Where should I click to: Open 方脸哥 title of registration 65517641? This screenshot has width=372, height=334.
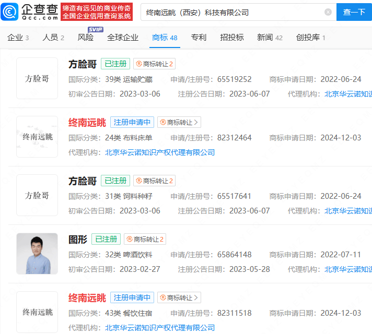pyautogui.click(x=83, y=181)
